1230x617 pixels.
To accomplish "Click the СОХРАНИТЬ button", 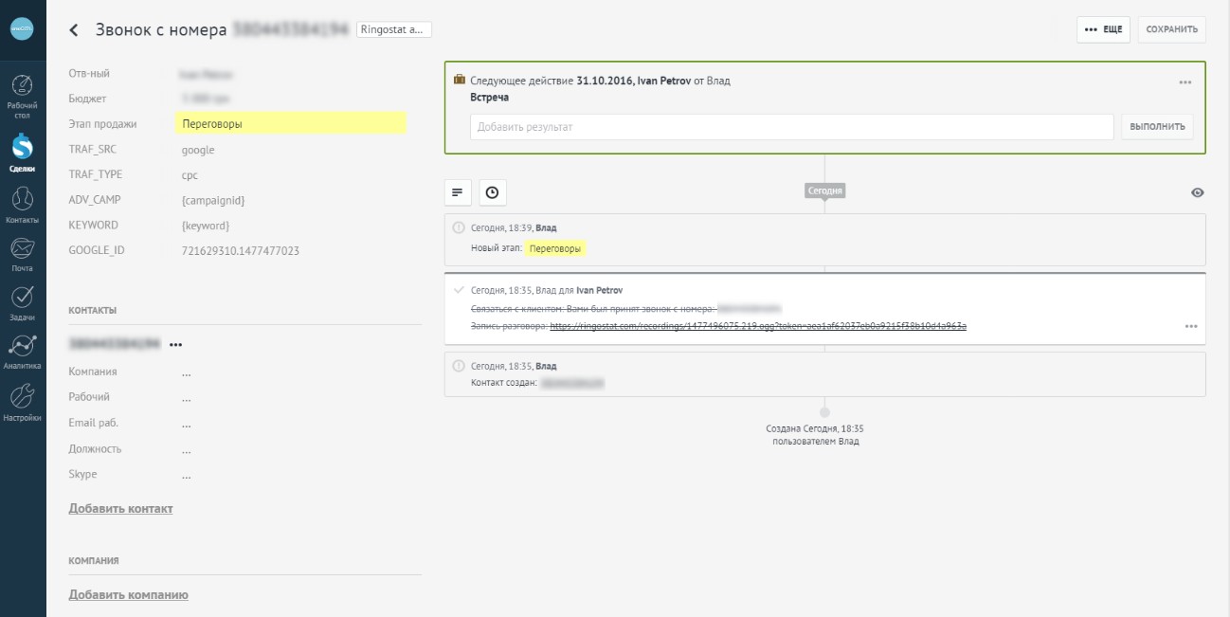I will click(1172, 29).
